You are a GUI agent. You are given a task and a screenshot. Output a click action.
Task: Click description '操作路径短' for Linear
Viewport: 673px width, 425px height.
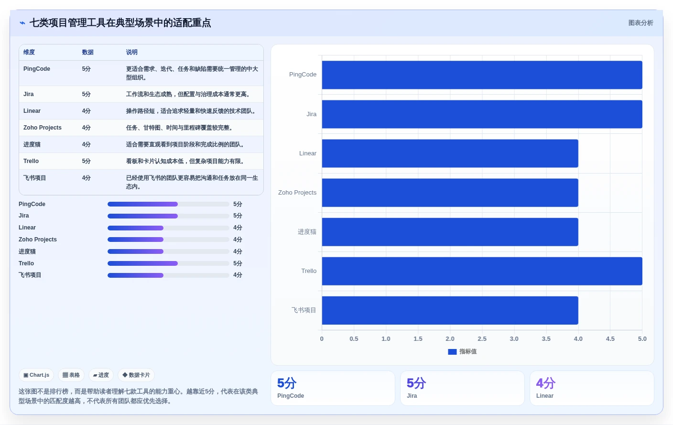pyautogui.click(x=192, y=111)
